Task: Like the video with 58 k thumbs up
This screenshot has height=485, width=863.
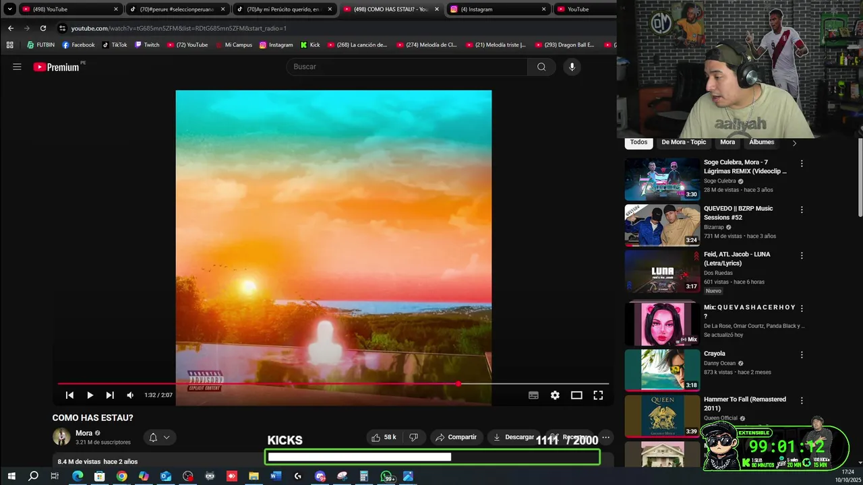Action: point(383,437)
